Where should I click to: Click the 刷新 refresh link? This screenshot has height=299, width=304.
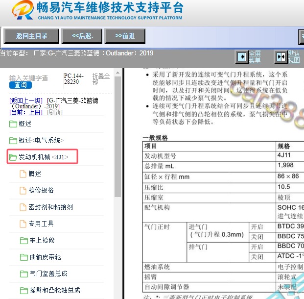coord(55,112)
